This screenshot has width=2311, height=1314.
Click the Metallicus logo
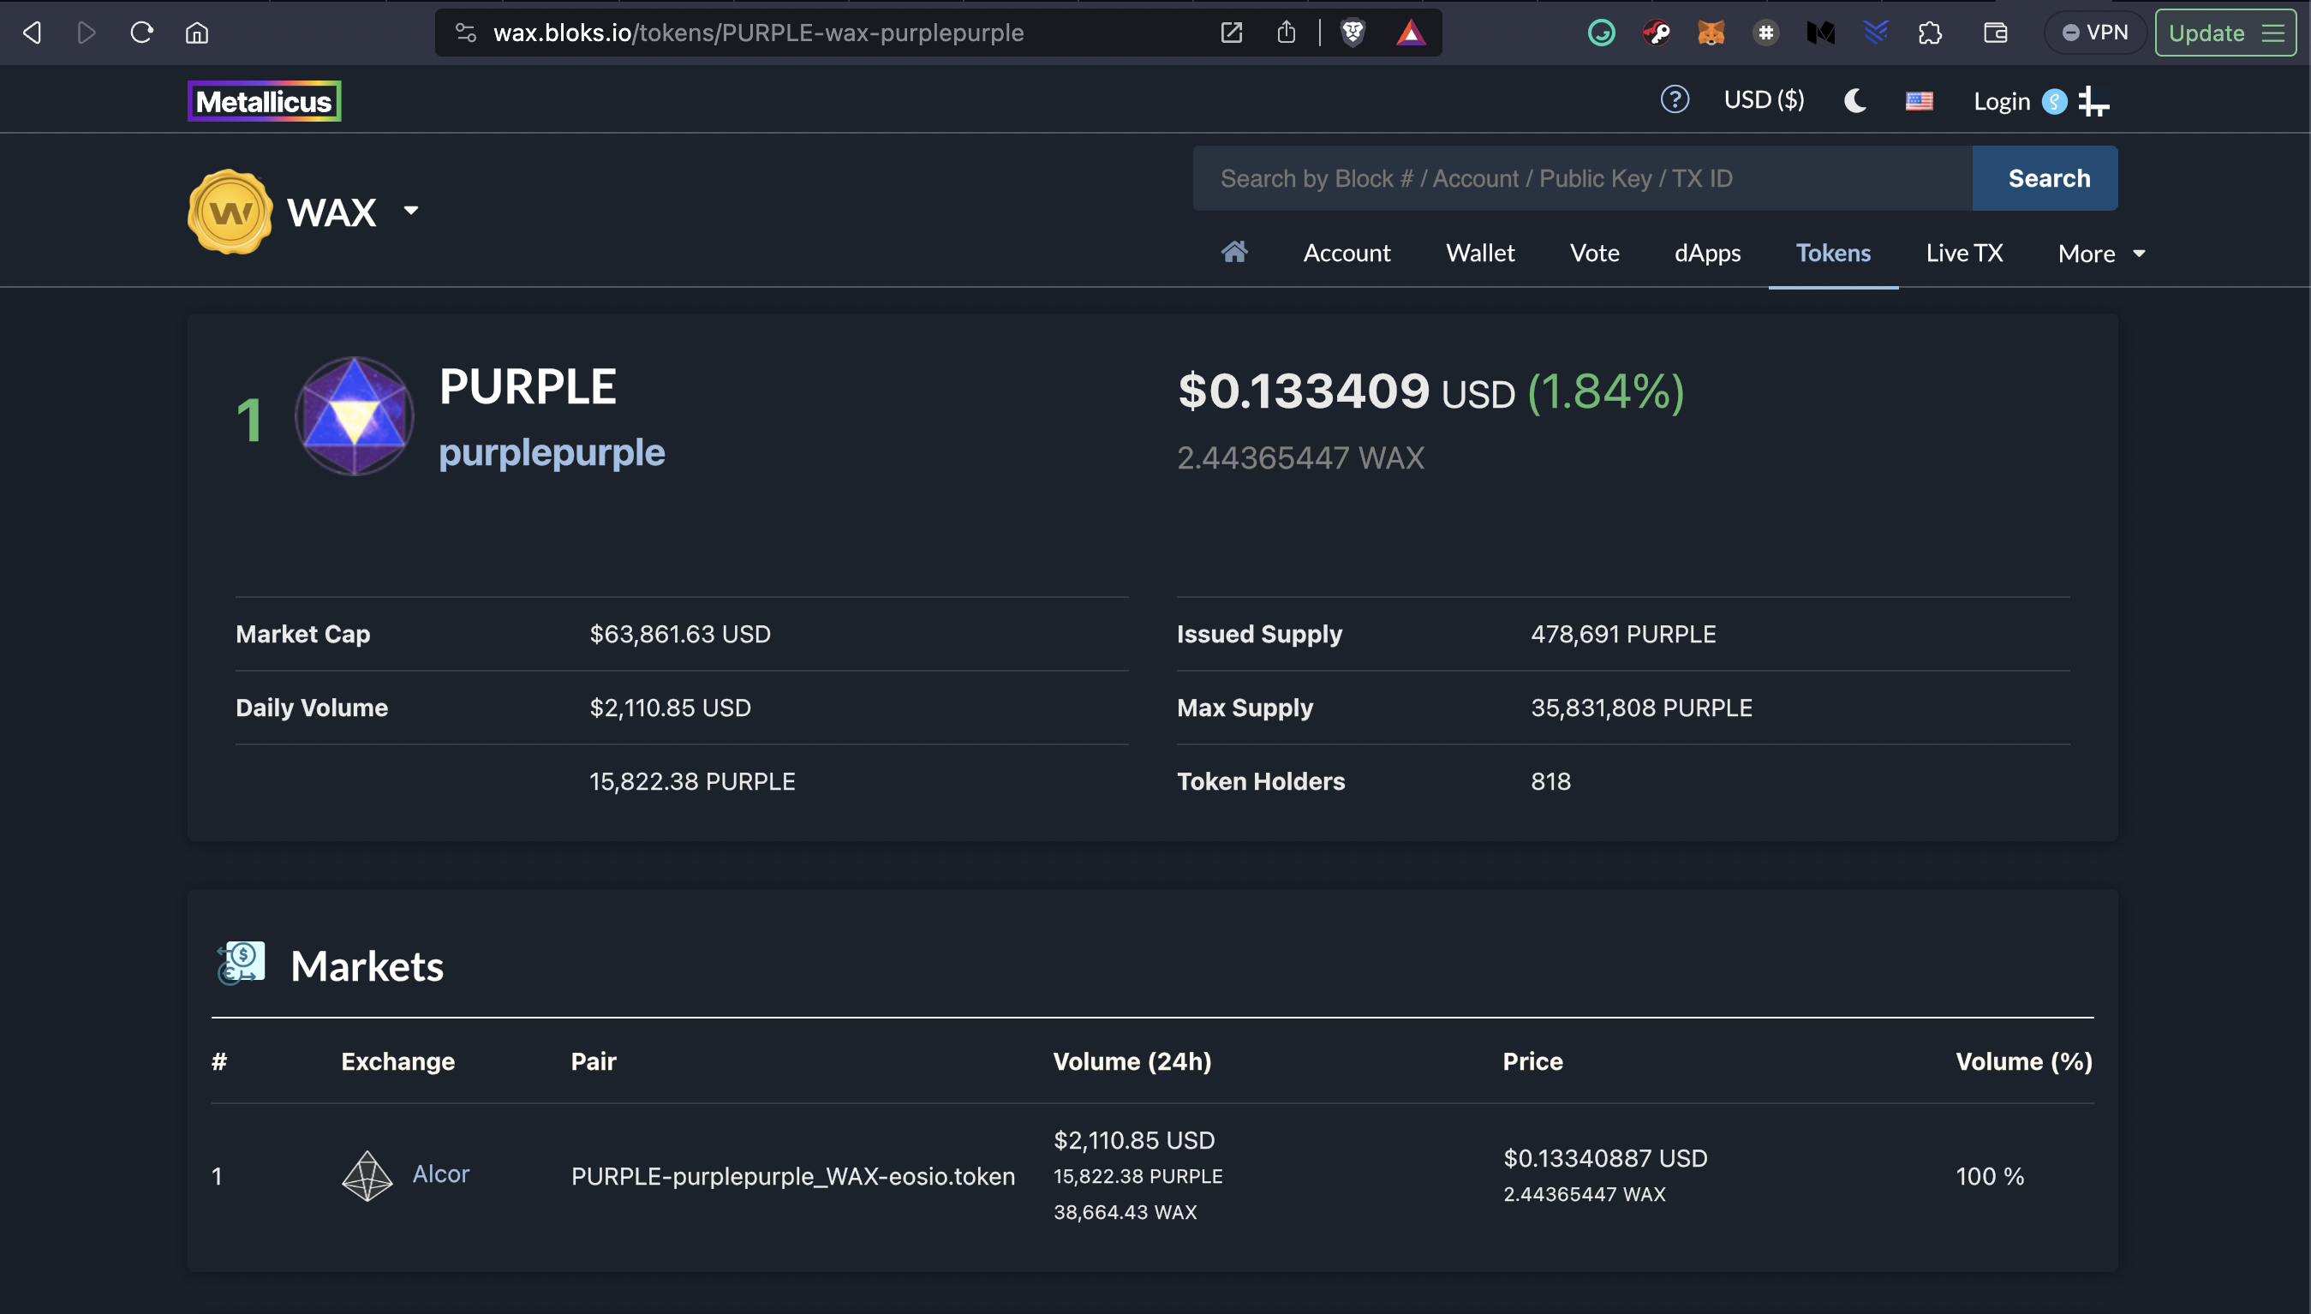(265, 101)
